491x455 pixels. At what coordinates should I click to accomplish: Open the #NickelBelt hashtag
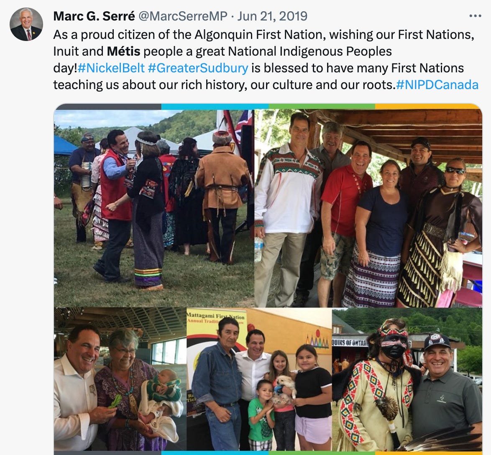(111, 68)
